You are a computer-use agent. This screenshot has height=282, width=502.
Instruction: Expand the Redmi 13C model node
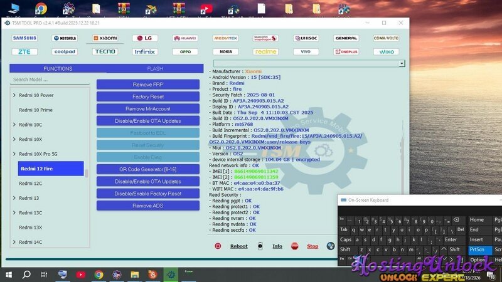14,213
